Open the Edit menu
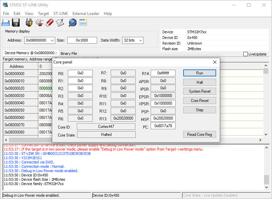The height and width of the screenshot is (199, 272). (x=17, y=14)
